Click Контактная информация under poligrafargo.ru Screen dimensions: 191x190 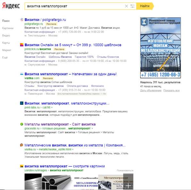(x=40, y=32)
